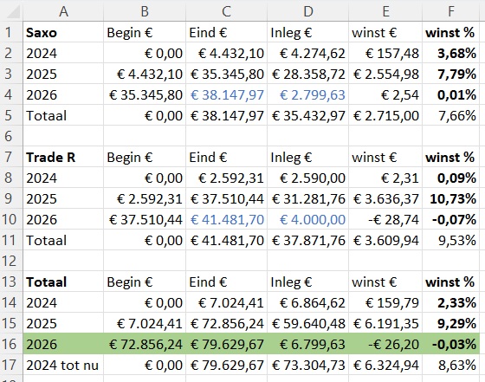Select blue cell € 4.000,00

click(x=307, y=219)
